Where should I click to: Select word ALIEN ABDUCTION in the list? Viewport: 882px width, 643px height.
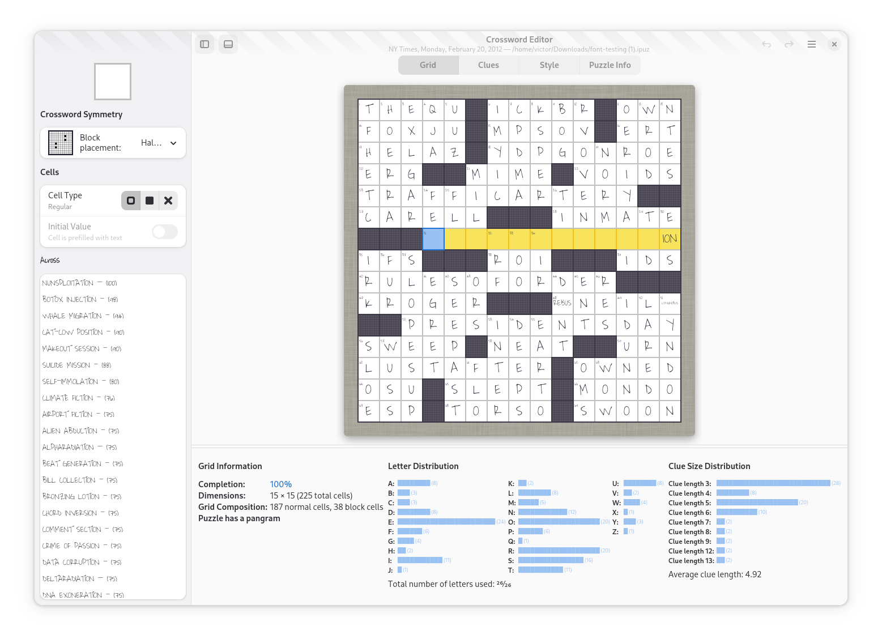pyautogui.click(x=113, y=431)
